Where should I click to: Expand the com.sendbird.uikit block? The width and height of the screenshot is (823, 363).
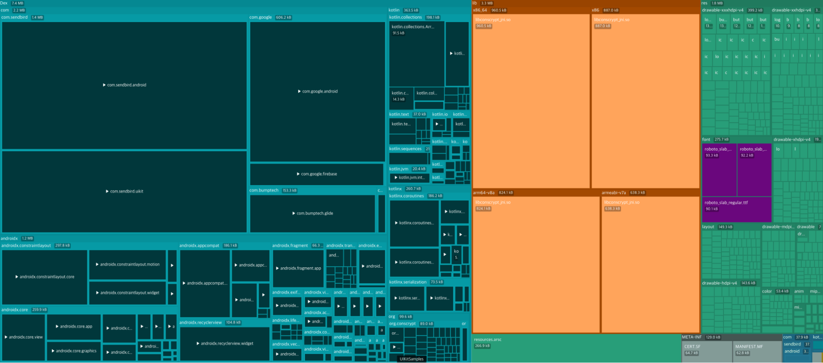(124, 192)
